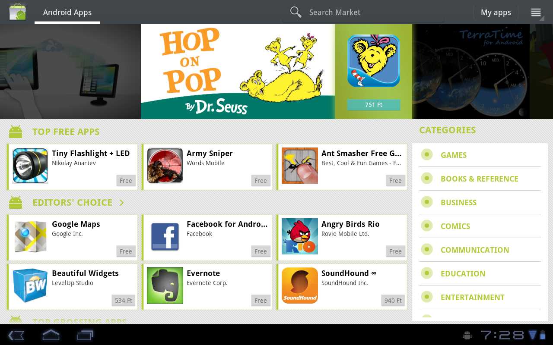Tap the Army Sniper app icon
The width and height of the screenshot is (553, 345).
tap(165, 166)
